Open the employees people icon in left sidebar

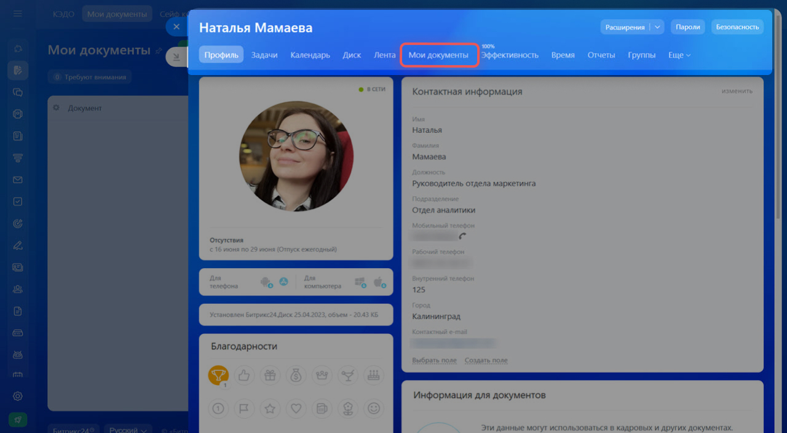click(x=18, y=289)
